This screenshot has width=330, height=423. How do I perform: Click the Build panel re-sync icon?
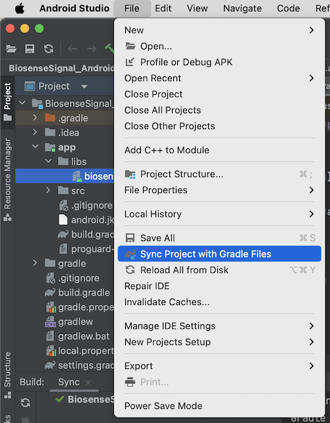click(x=25, y=403)
